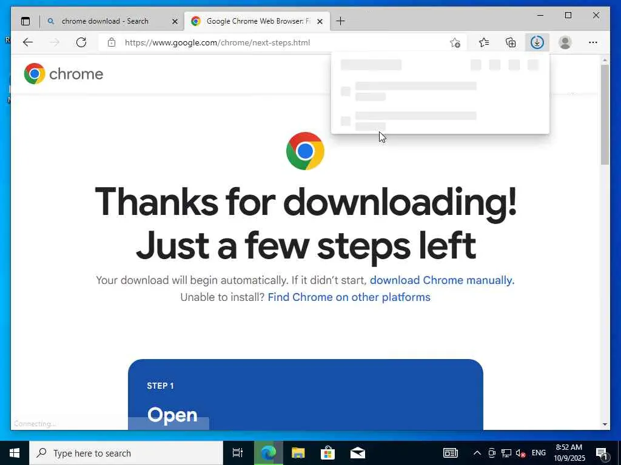Click the address bar URL field
This screenshot has width=621, height=465.
283,42
